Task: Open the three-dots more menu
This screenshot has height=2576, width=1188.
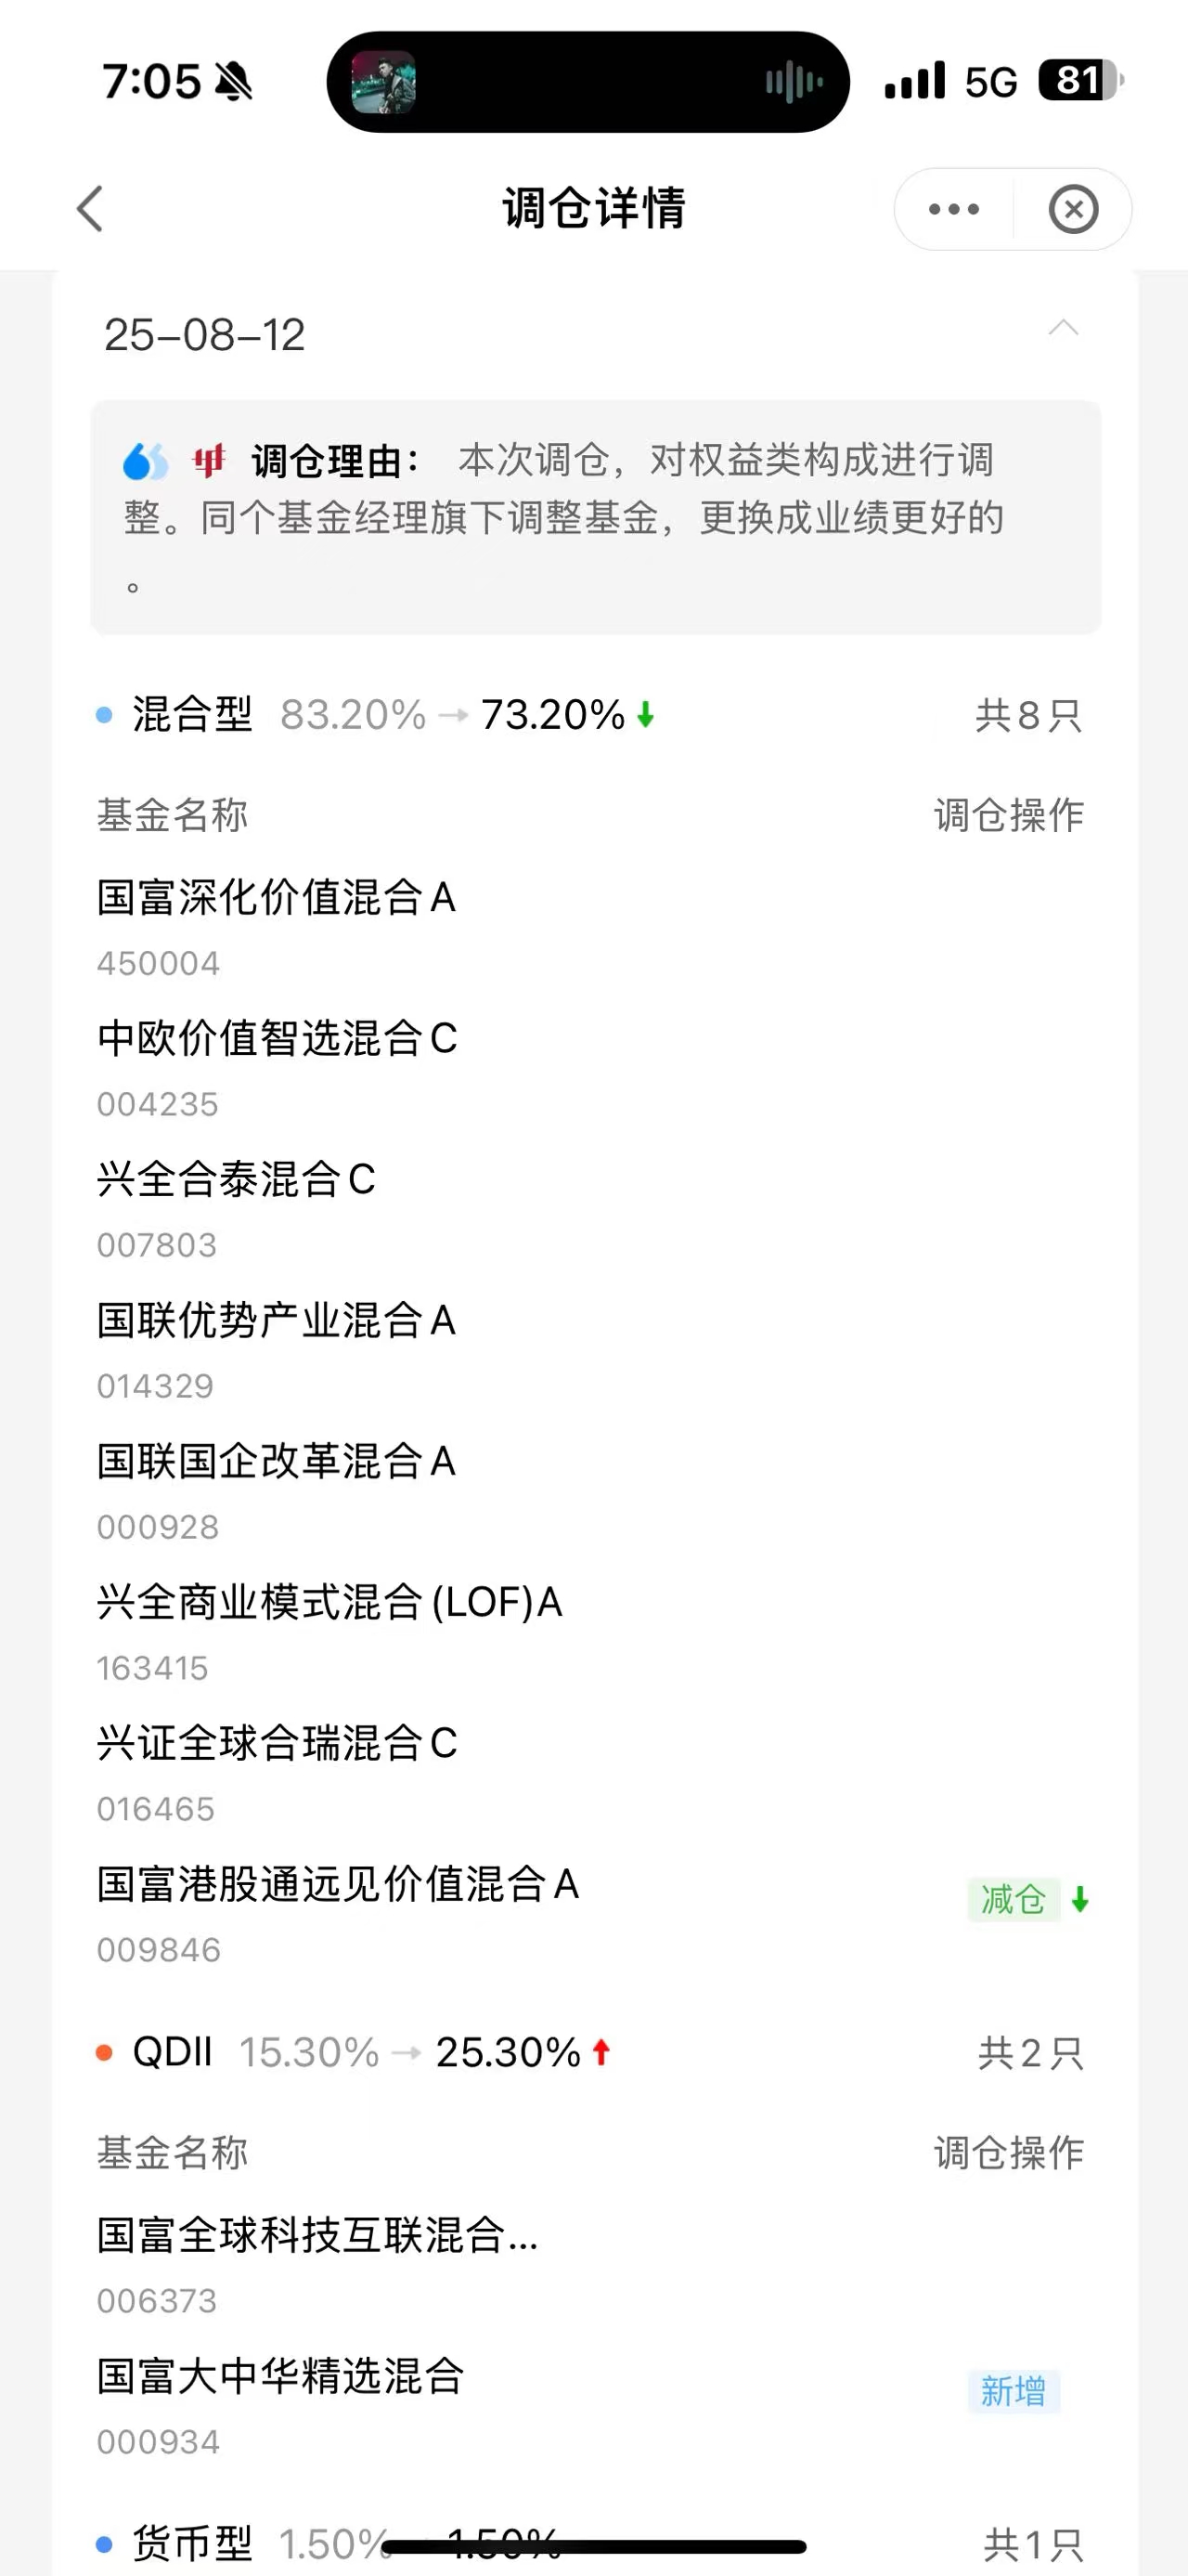Action: coord(953,209)
